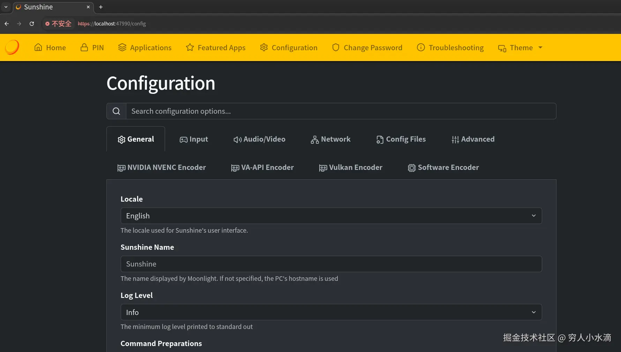Open the Change Password link
This screenshot has width=621, height=352.
[x=367, y=47]
